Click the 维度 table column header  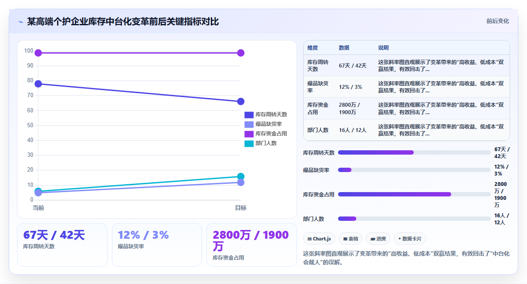click(313, 48)
